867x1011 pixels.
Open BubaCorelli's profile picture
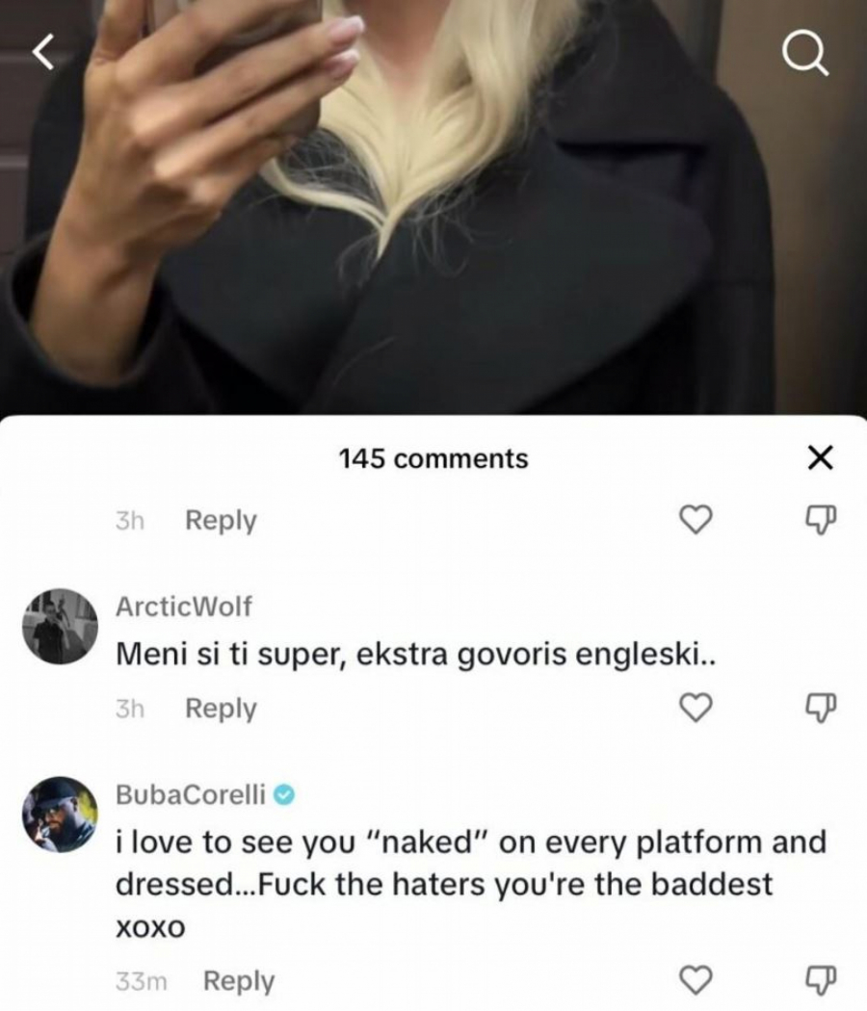(x=60, y=815)
